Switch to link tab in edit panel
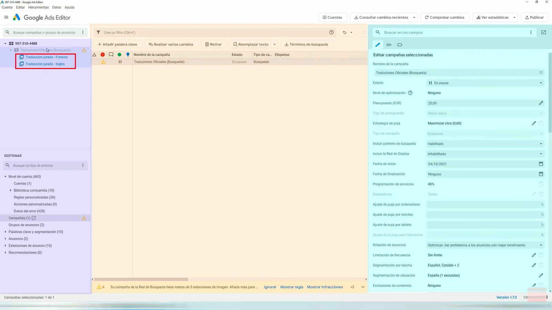Viewport: 552px width, 310px height. [x=389, y=45]
